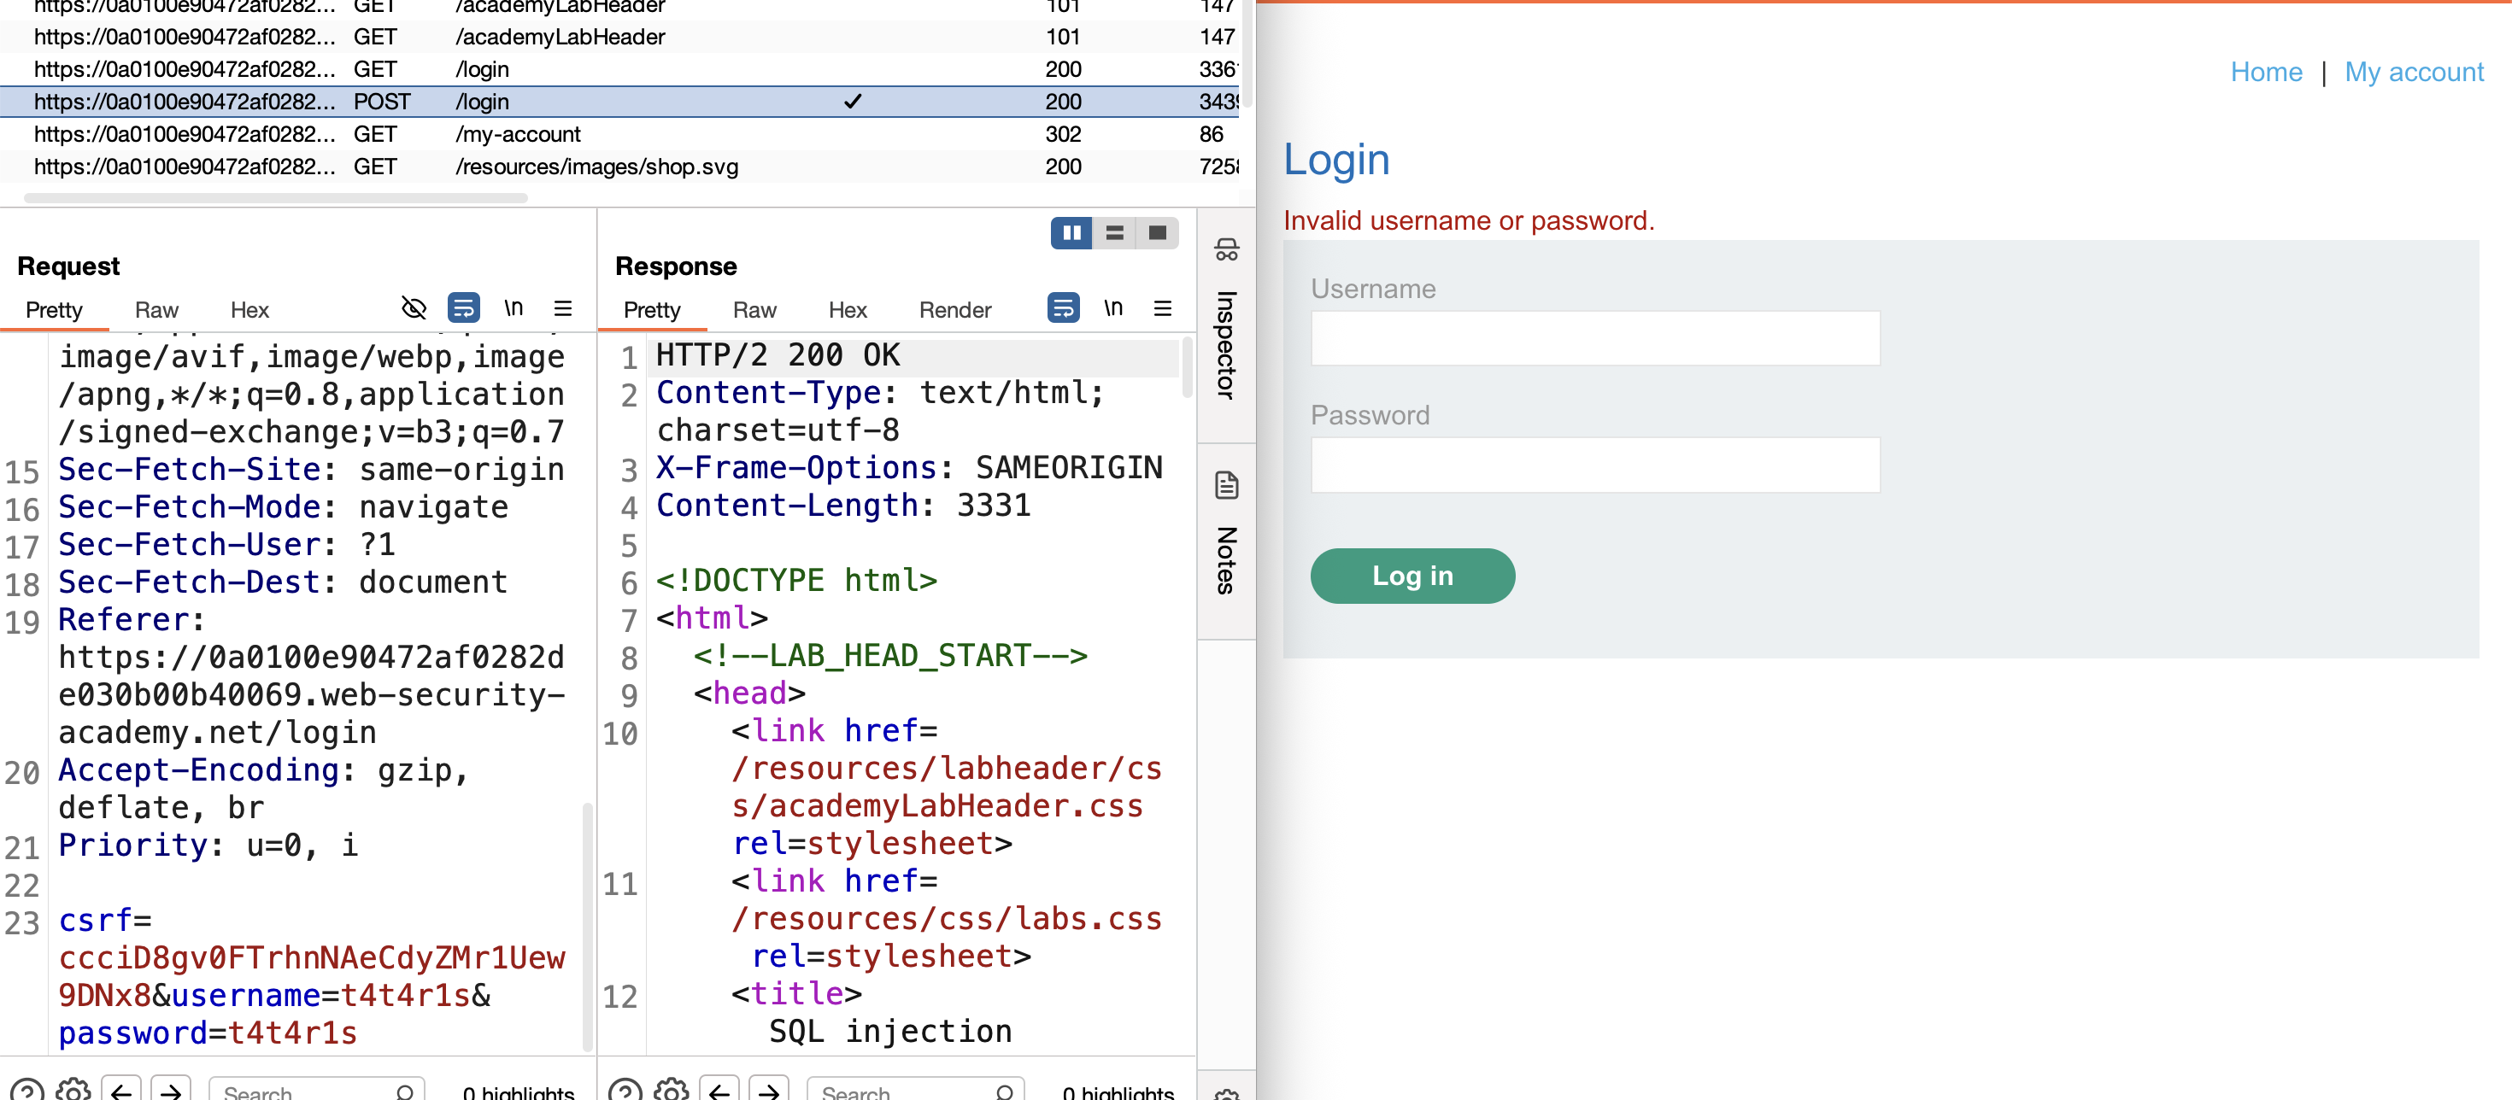Open the Inspector side panel

pos(1227,319)
